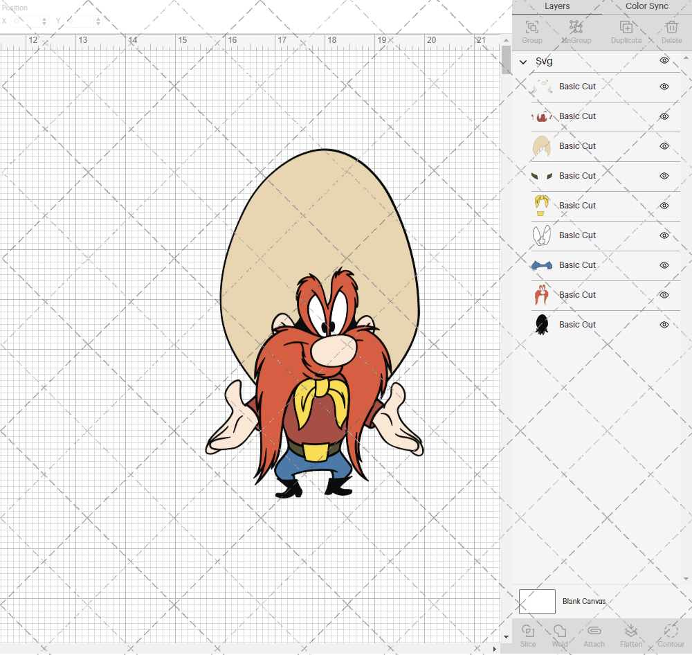692x655 pixels.
Task: Click the Svg group name
Action: click(x=544, y=62)
